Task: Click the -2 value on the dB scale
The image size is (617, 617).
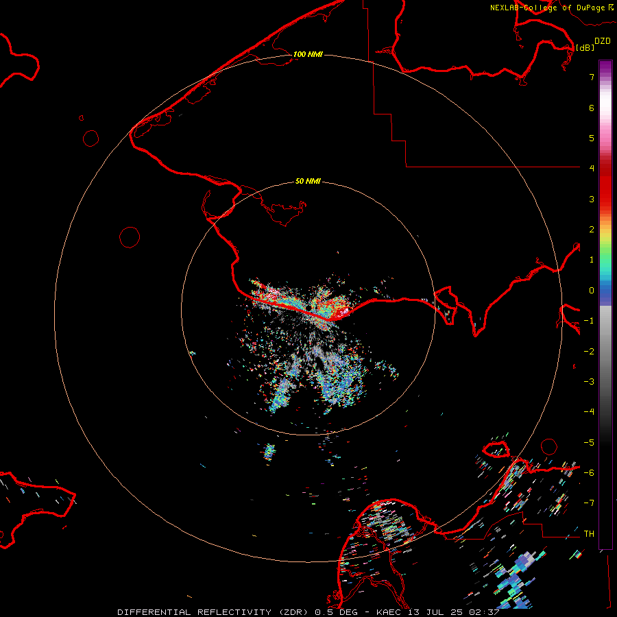Action: click(589, 352)
